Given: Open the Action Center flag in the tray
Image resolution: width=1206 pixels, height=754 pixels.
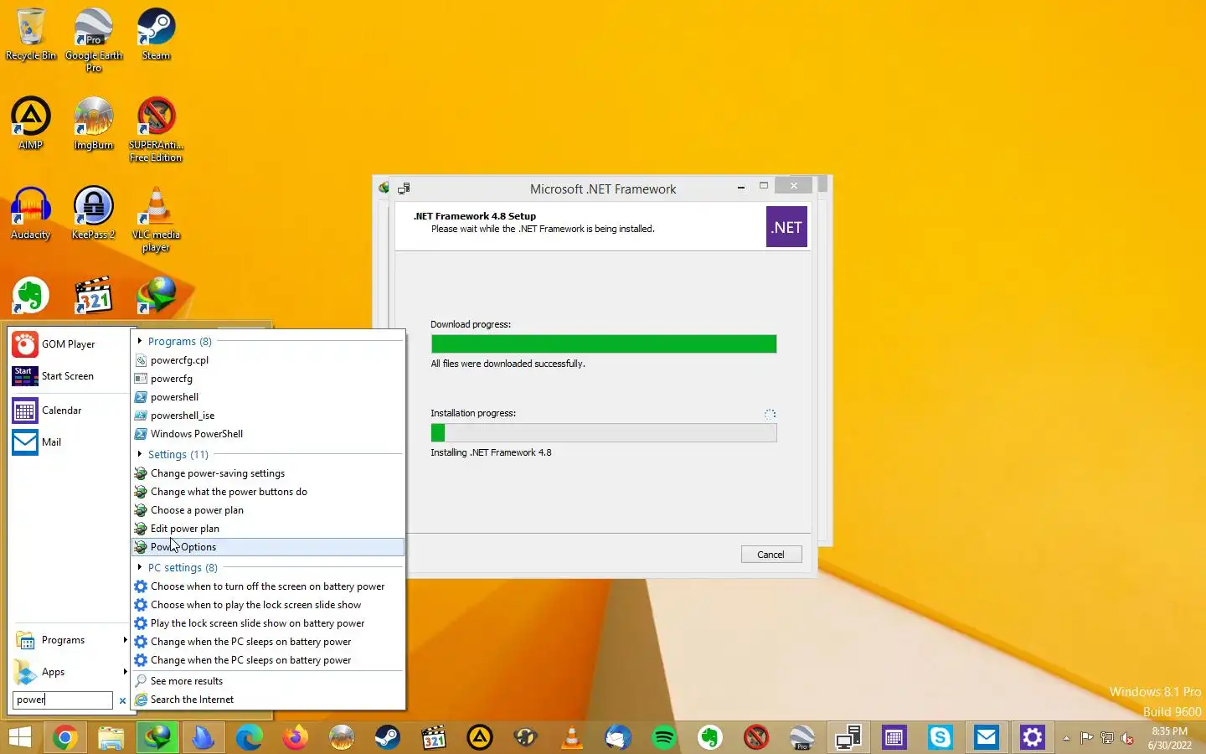Looking at the screenshot, I should pyautogui.click(x=1087, y=738).
